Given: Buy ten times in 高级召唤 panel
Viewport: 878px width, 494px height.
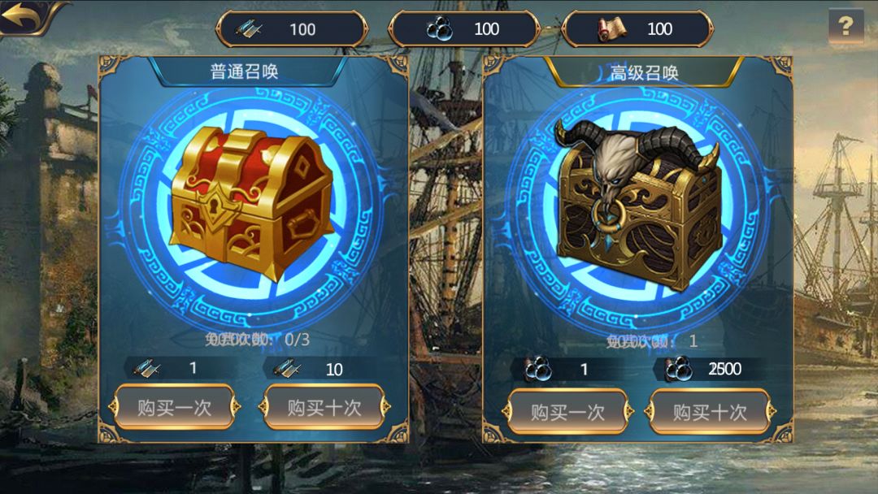Looking at the screenshot, I should point(710,412).
